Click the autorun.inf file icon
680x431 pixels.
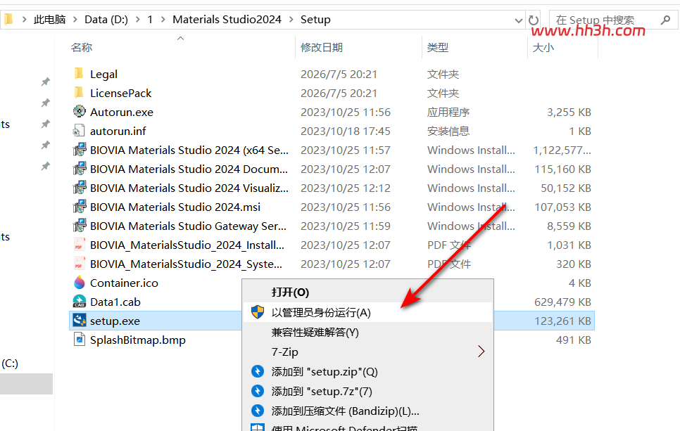pos(79,131)
